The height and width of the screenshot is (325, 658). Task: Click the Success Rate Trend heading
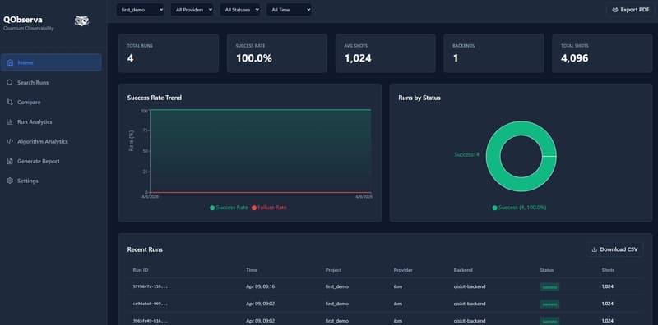coord(155,98)
